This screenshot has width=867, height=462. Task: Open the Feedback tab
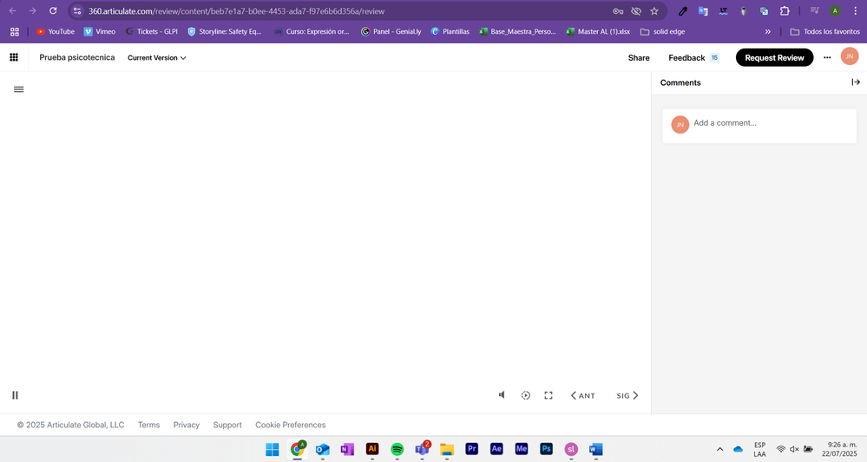point(693,58)
